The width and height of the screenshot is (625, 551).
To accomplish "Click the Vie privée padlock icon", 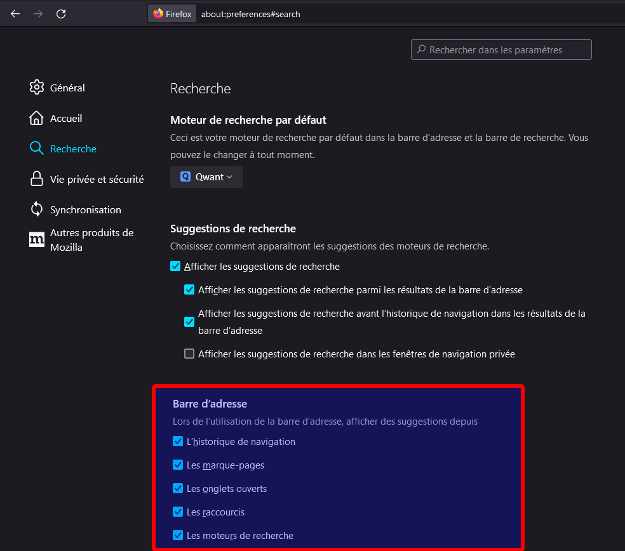I will click(x=37, y=178).
